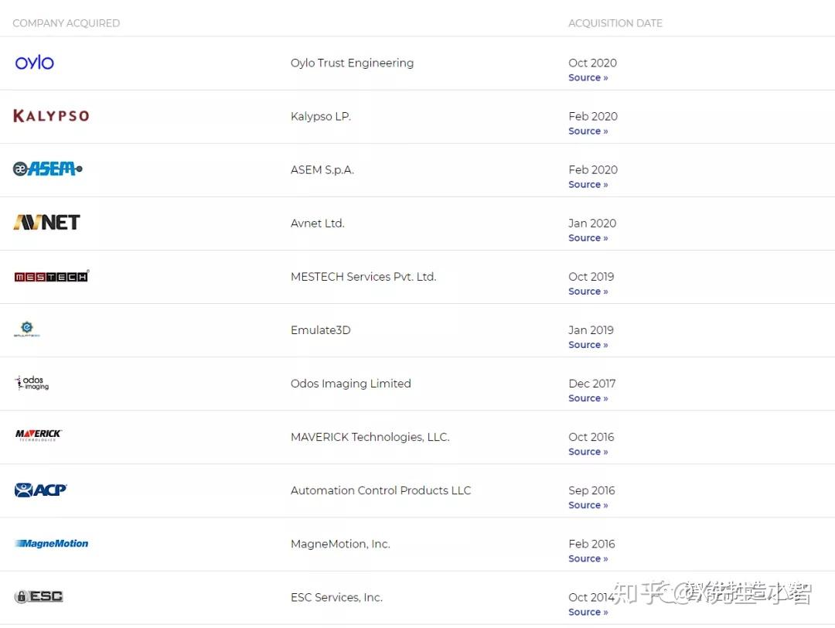Click the Oylo company logo

pyautogui.click(x=35, y=63)
